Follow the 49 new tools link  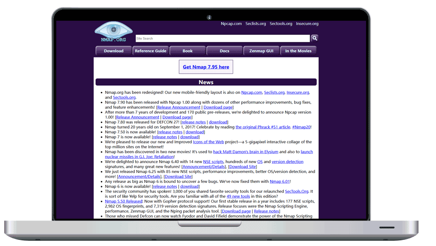238,197
